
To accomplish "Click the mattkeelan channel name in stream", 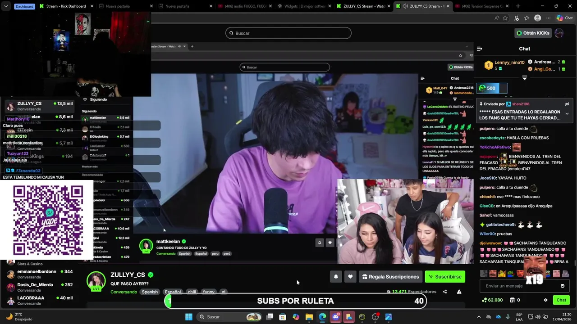I will (168, 242).
